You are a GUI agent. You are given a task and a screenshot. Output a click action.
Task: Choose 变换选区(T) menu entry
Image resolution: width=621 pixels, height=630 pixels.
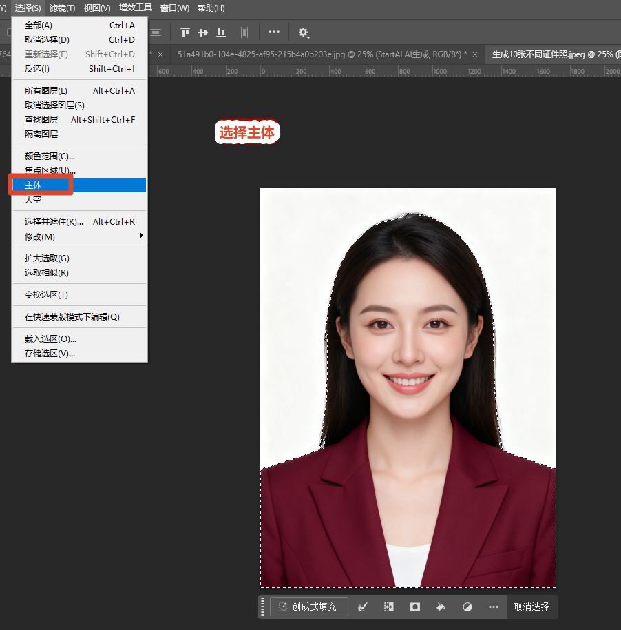click(x=79, y=295)
